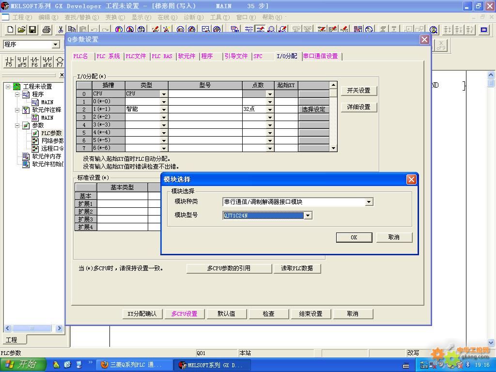Click the 选择设定 button in row 2
The image size is (496, 372).
coord(313,109)
